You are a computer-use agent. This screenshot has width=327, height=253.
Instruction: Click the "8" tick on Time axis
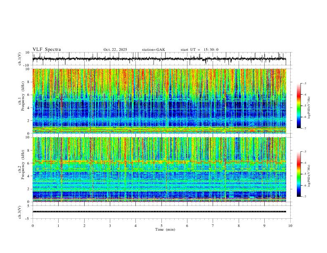coord(239,226)
